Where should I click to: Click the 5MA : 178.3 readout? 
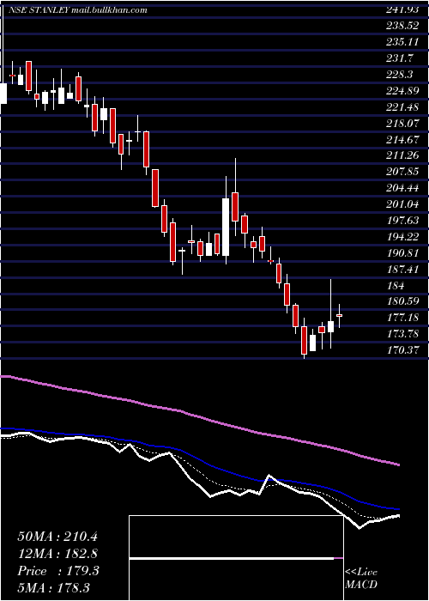[56, 588]
